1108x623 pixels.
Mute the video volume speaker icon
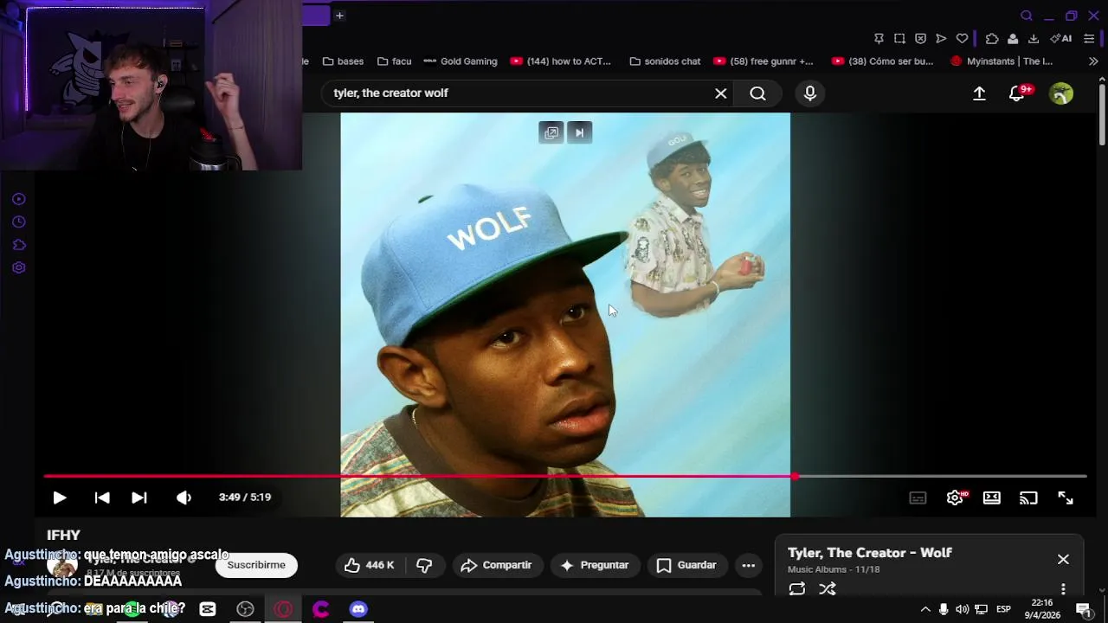tap(184, 498)
